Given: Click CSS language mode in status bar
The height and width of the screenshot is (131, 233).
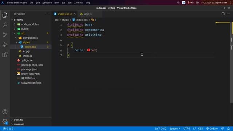Looking at the screenshot, I should pos(201,128).
